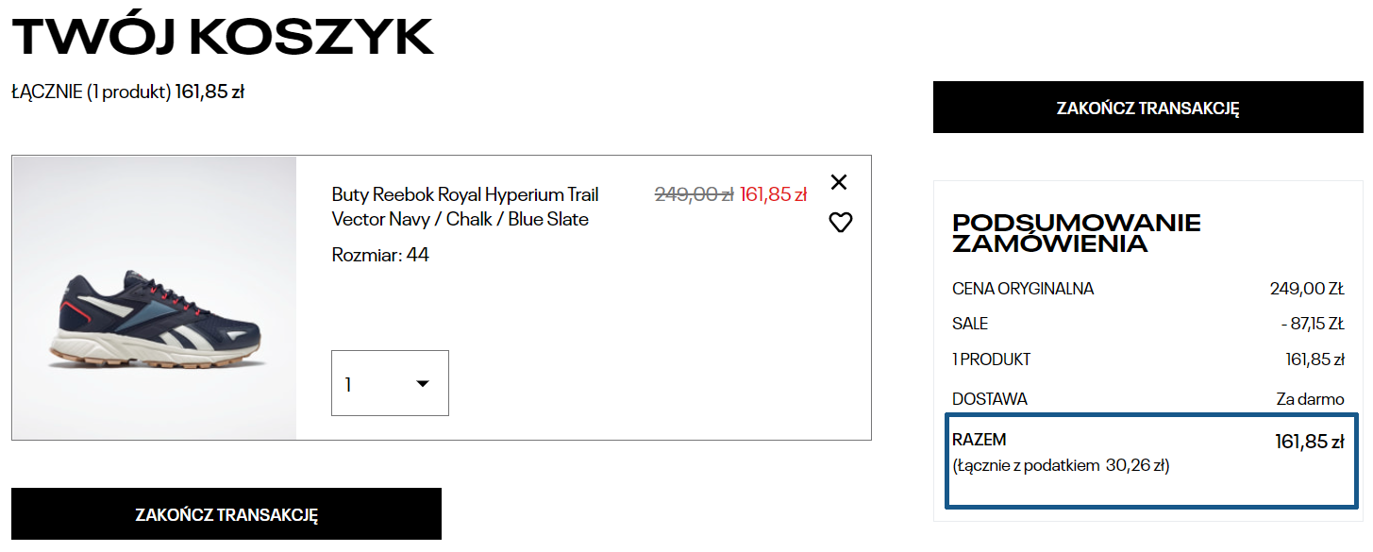
Task: Click the Rozmiar: 44 size label
Action: [380, 255]
